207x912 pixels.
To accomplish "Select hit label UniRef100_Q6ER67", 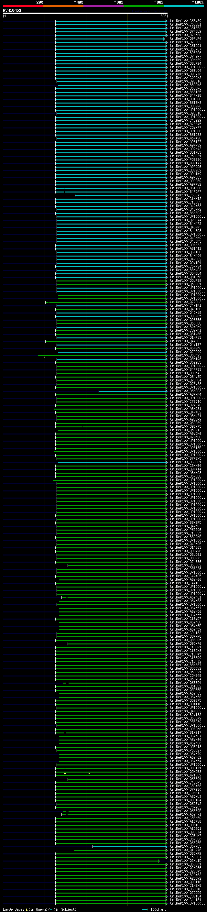I will pyautogui.click(x=186, y=49).
